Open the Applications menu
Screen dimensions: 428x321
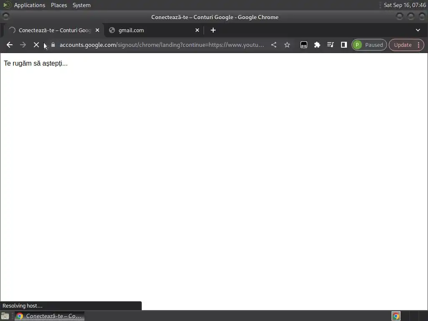click(30, 5)
